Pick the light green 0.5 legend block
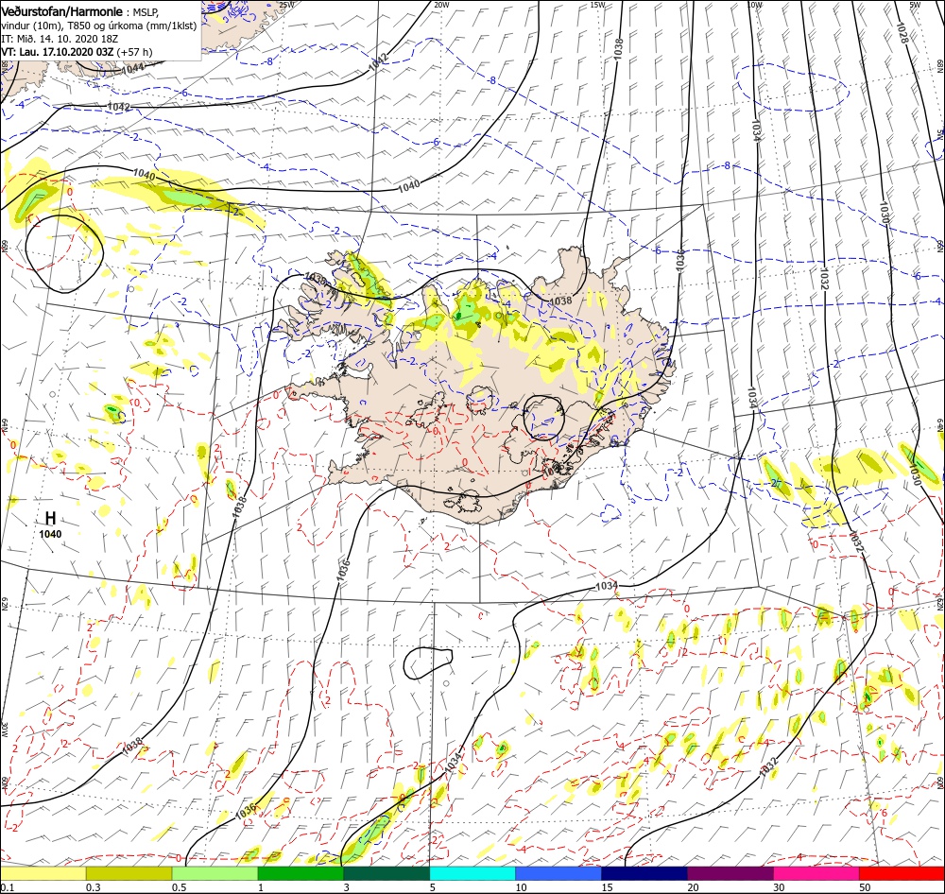The height and width of the screenshot is (894, 945). (x=215, y=873)
